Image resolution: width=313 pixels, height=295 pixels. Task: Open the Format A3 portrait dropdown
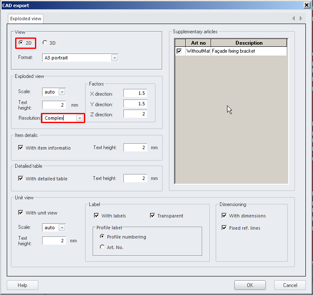coord(115,58)
